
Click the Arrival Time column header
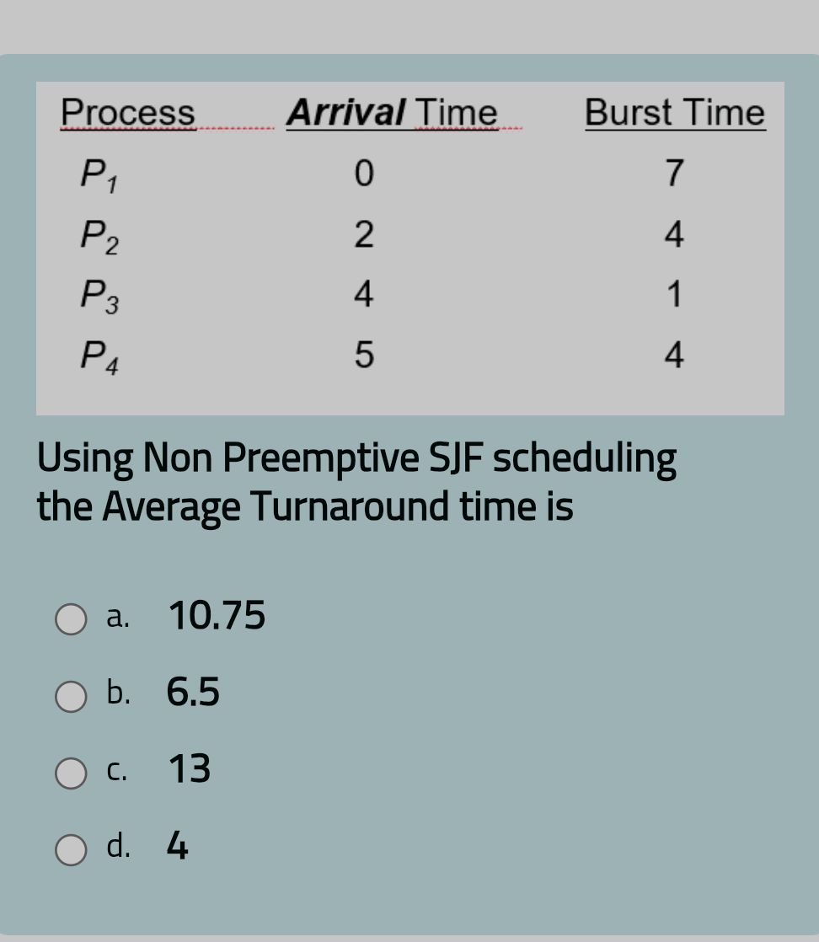393,112
